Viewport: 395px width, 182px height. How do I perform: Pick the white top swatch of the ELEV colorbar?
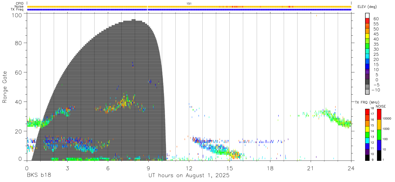(368, 15)
